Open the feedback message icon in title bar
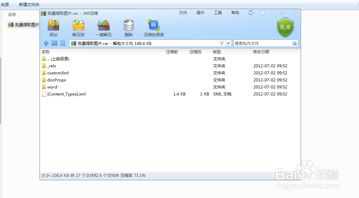The width and height of the screenshot is (359, 198). (x=262, y=13)
